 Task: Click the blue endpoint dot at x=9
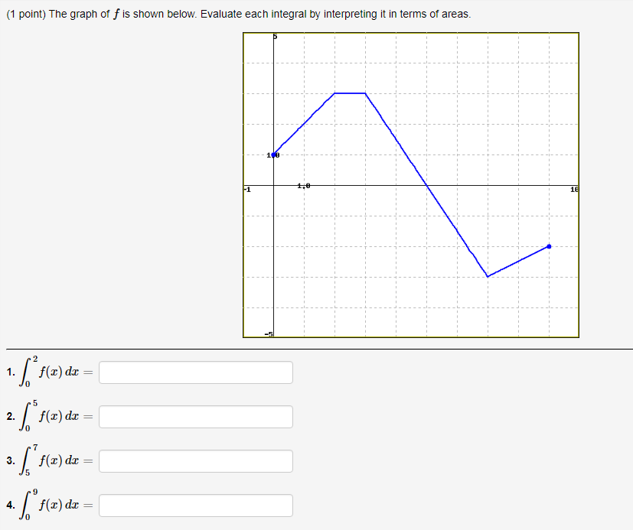point(549,246)
